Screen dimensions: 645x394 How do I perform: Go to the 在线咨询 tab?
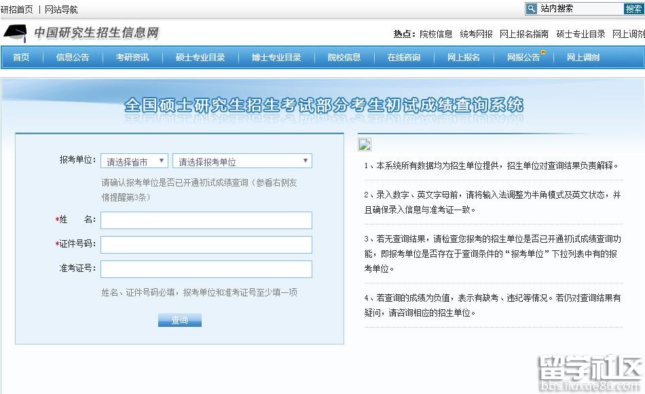pyautogui.click(x=405, y=58)
